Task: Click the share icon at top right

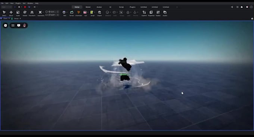Action: (x=232, y=7)
